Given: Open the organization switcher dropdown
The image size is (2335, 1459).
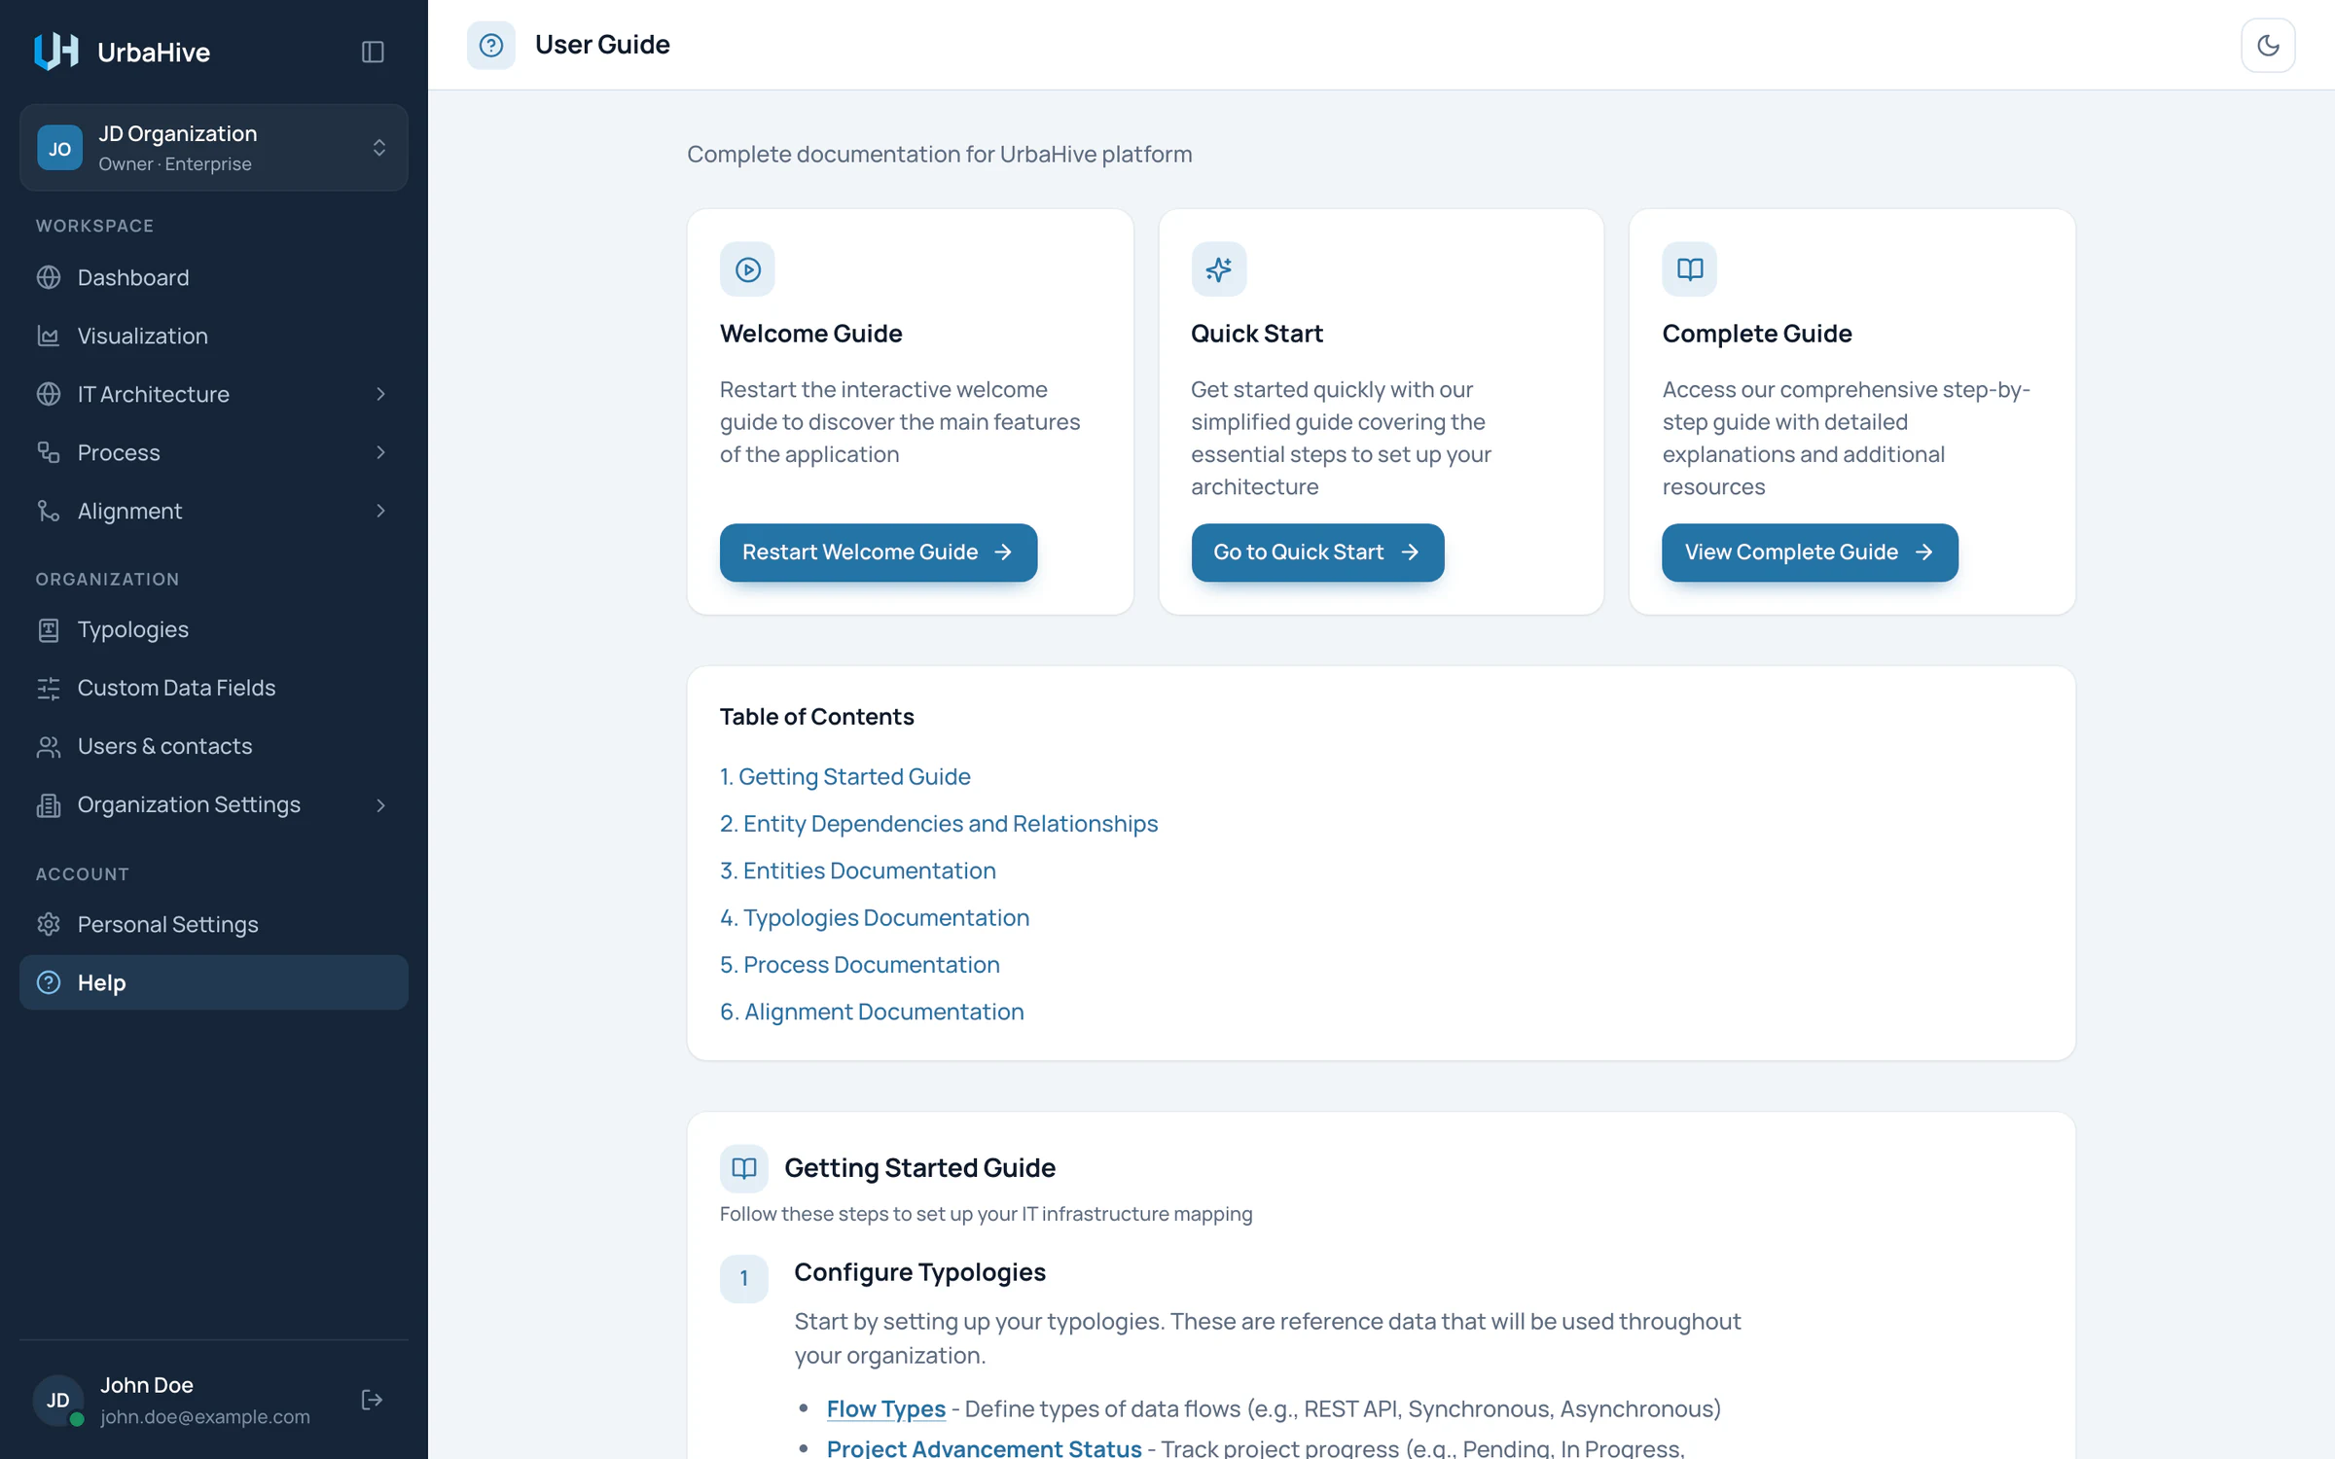Looking at the screenshot, I should tap(214, 148).
